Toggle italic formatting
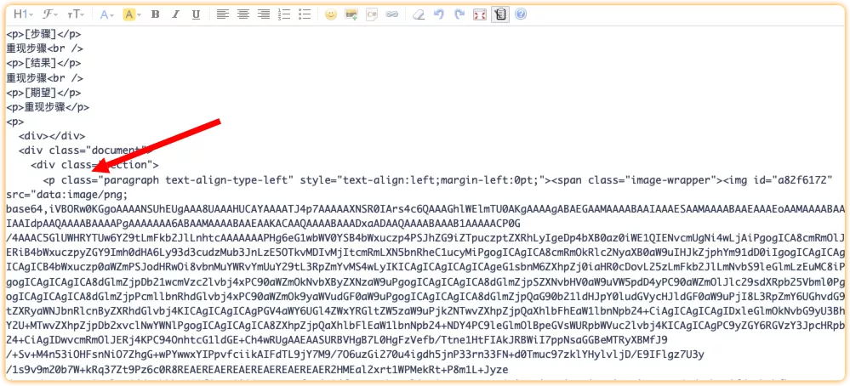This screenshot has width=850, height=386. [x=175, y=14]
